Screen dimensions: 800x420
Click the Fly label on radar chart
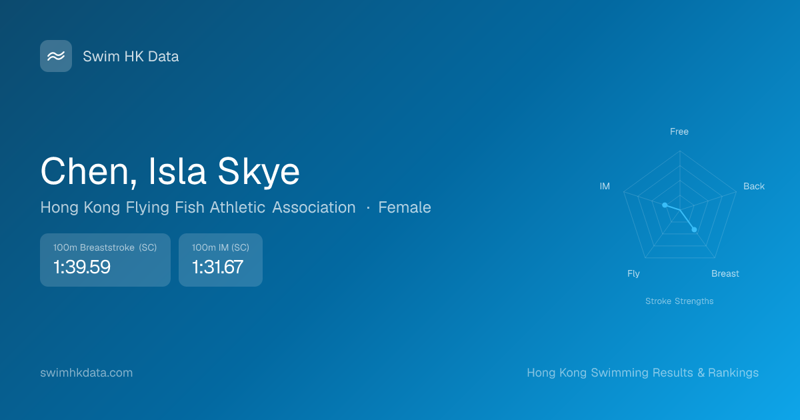[633, 273]
